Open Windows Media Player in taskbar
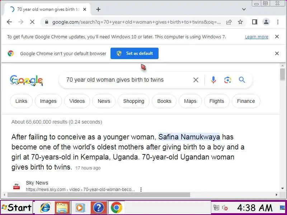Screen dimensions: 287x215 coord(80,208)
